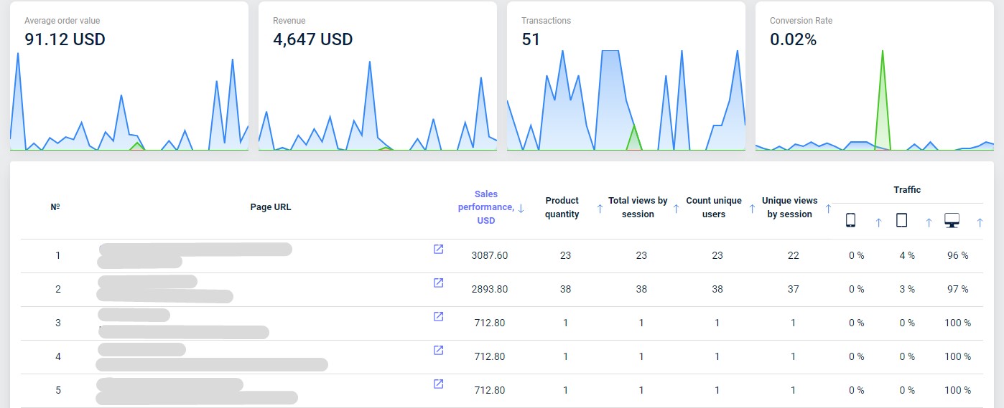Image resolution: width=1004 pixels, height=408 pixels.
Task: Select desktop traffic 100 % in row 5
Action: (958, 390)
